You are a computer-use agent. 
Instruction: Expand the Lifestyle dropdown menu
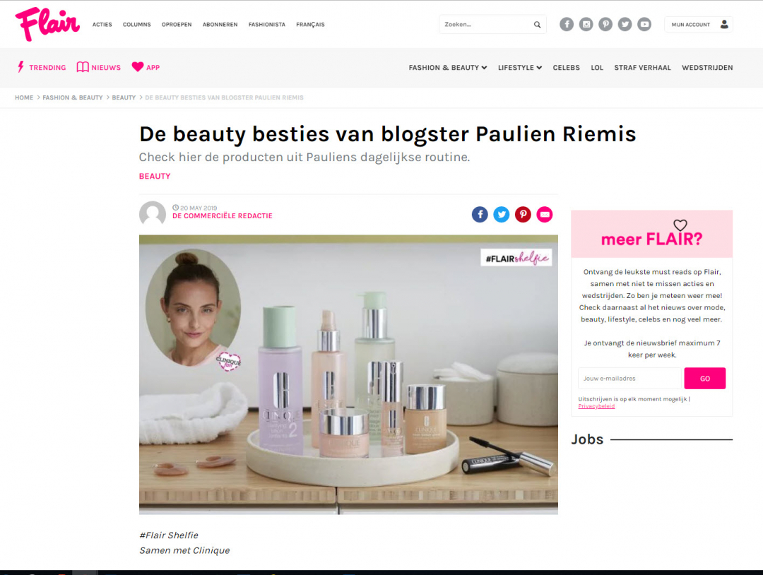pyautogui.click(x=520, y=68)
